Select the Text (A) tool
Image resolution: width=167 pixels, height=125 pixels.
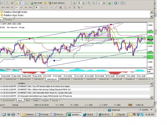pos(70,7)
